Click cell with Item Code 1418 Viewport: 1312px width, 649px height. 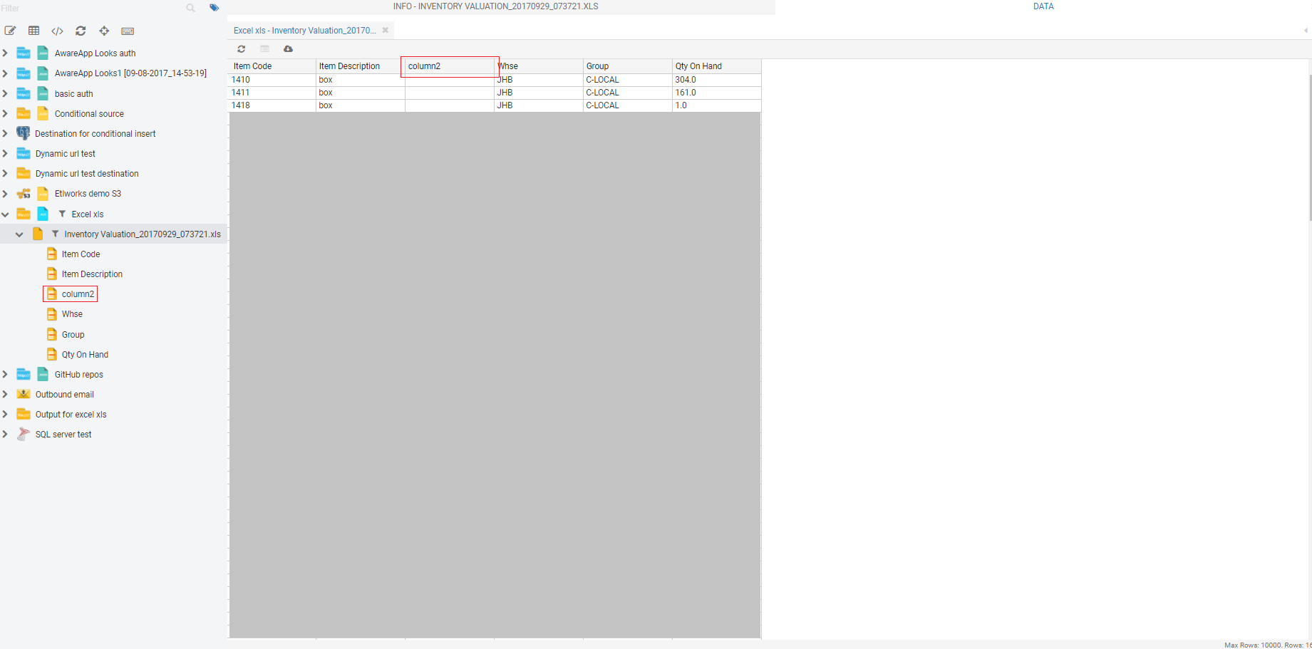pos(272,105)
